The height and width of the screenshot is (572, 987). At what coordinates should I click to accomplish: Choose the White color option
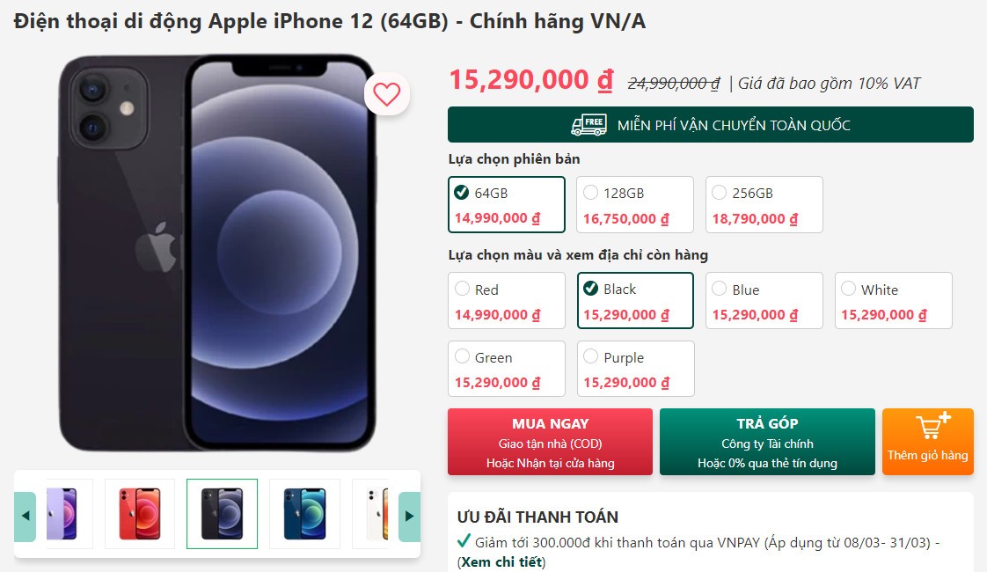coord(893,300)
